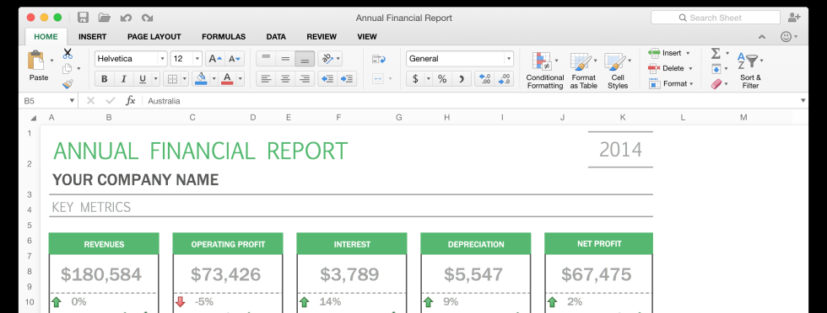Click the Paste clipboard icon
The height and width of the screenshot is (313, 827).
point(35,60)
